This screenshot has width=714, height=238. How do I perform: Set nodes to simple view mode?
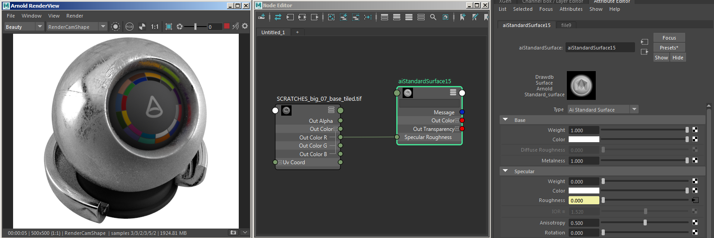pyautogui.click(x=385, y=17)
